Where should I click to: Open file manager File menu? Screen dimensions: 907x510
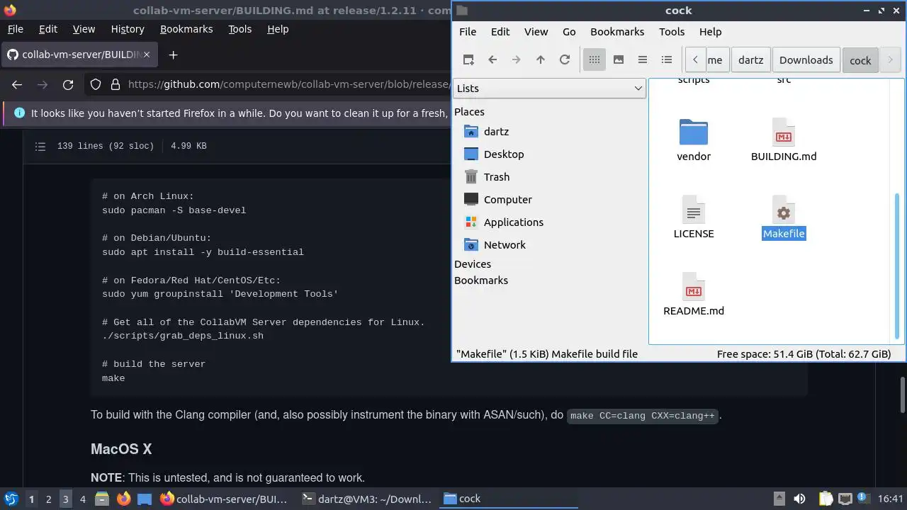(x=468, y=32)
